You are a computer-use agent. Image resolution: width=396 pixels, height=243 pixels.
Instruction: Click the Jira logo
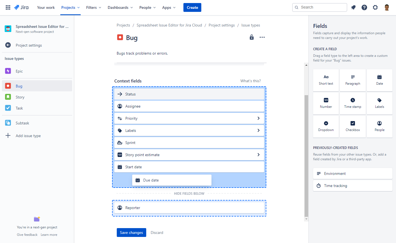21,7
